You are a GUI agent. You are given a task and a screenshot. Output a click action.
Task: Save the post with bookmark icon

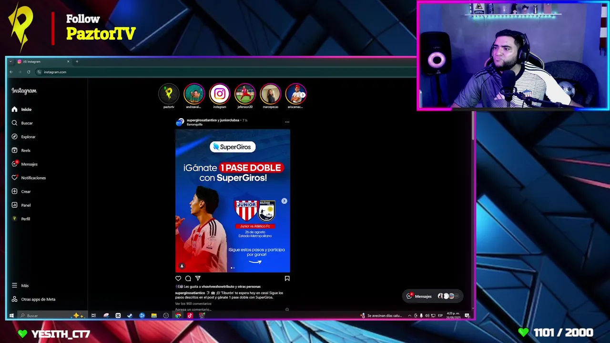tap(287, 278)
